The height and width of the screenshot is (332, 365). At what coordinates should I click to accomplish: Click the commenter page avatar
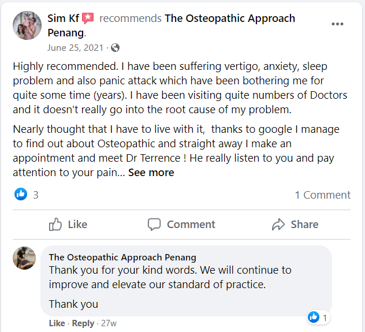coord(24,258)
